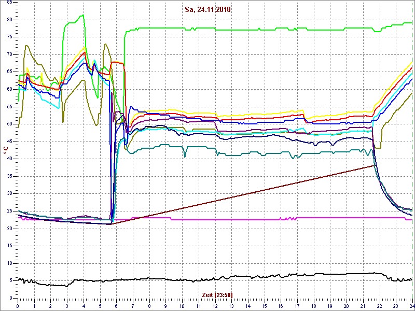Select the '65' temperature axis value
Screen dimensions: 415x311
point(9,72)
